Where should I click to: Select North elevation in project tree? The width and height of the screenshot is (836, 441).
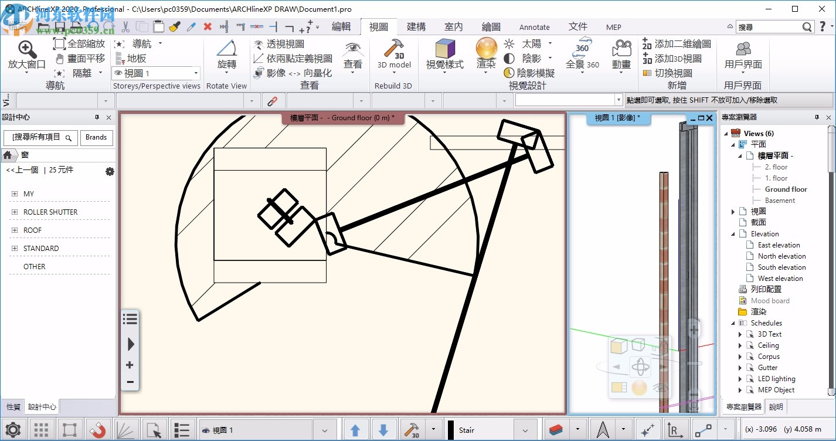[781, 256]
